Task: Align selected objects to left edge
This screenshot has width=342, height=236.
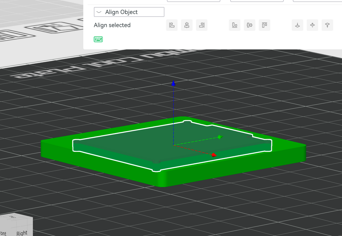Action: (172, 25)
